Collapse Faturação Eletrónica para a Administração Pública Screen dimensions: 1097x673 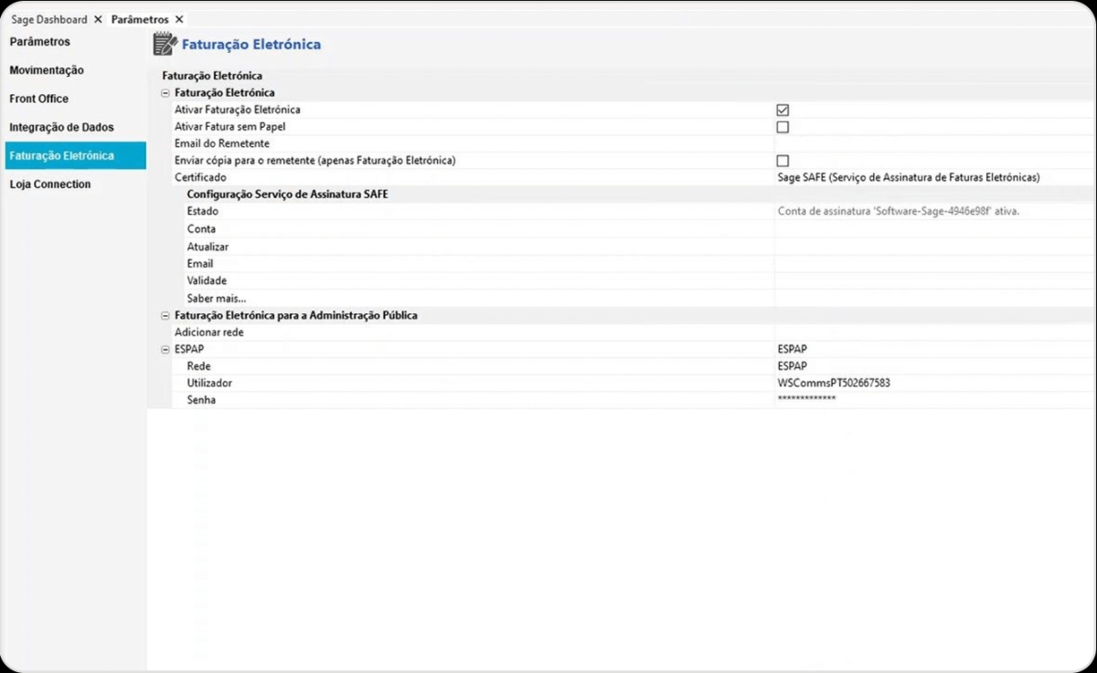coord(165,316)
